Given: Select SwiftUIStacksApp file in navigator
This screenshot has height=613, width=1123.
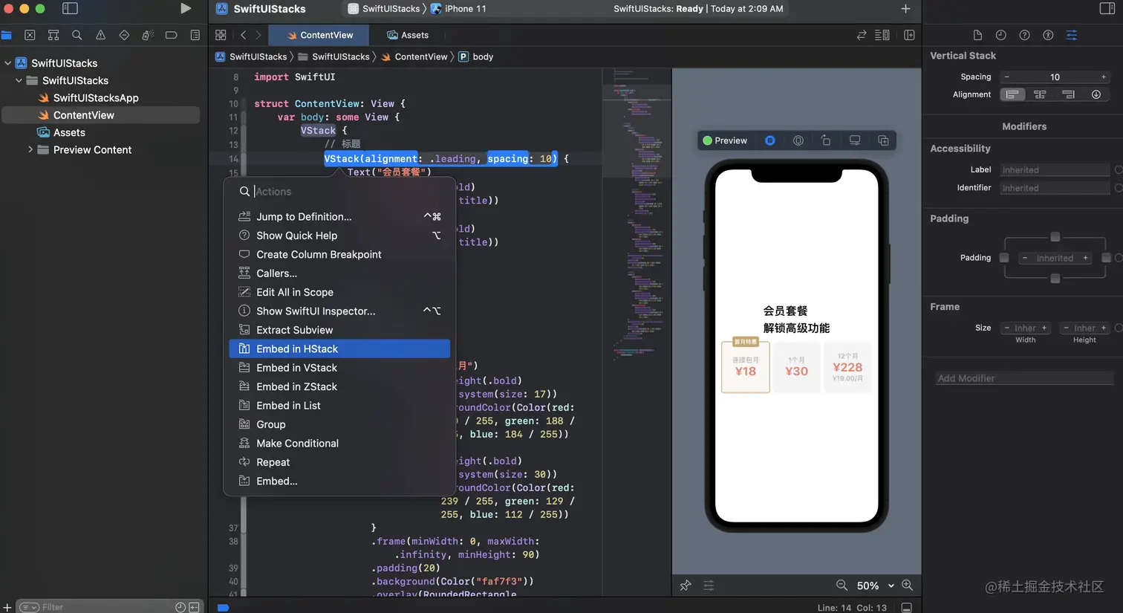Looking at the screenshot, I should [x=96, y=97].
